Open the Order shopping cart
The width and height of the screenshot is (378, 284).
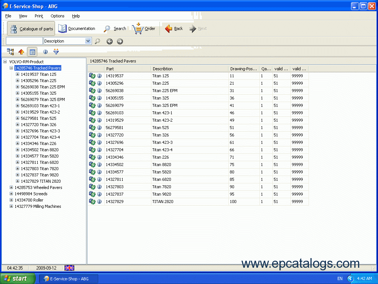144,28
